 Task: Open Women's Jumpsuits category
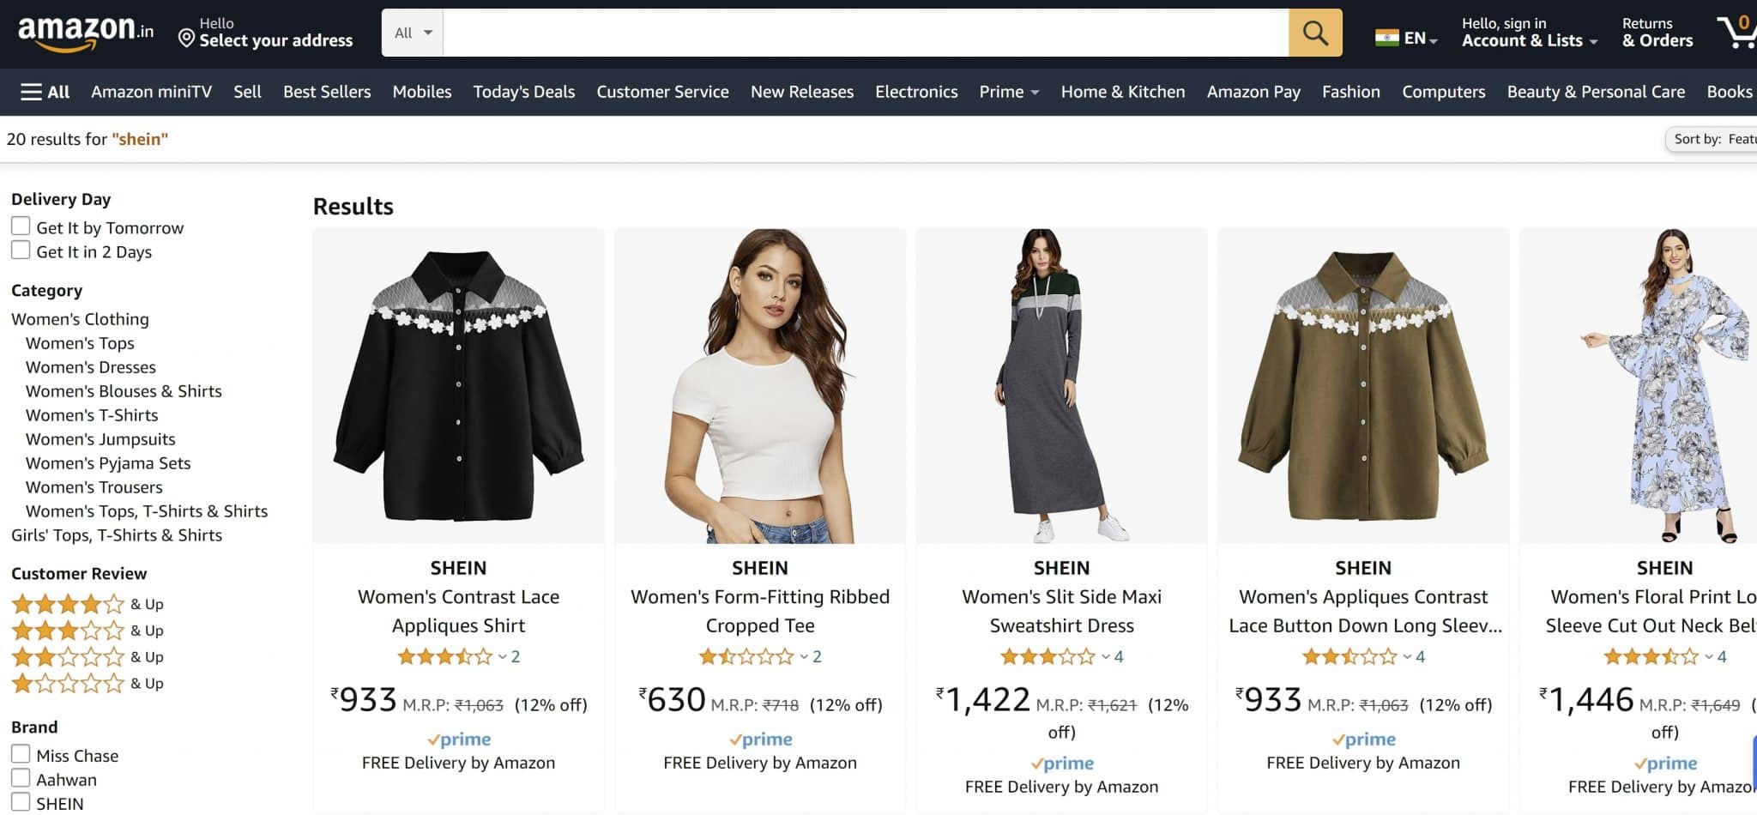coord(100,439)
